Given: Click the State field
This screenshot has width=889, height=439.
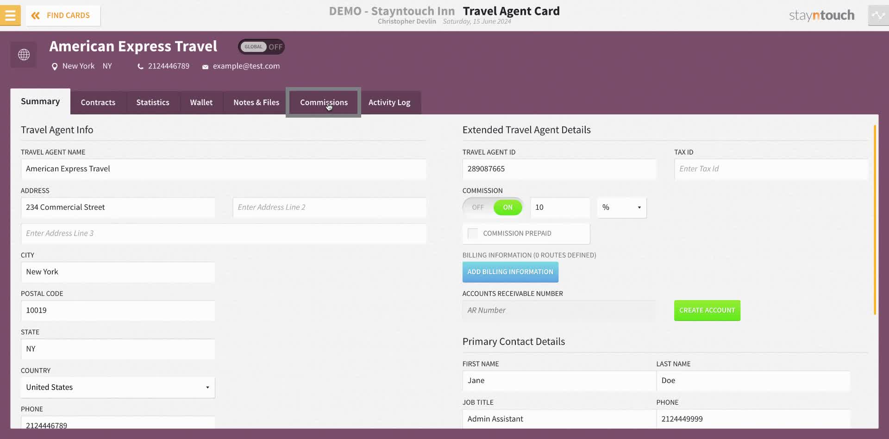Looking at the screenshot, I should (x=118, y=349).
